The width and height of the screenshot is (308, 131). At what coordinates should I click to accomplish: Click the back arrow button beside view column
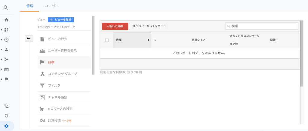click(x=29, y=39)
